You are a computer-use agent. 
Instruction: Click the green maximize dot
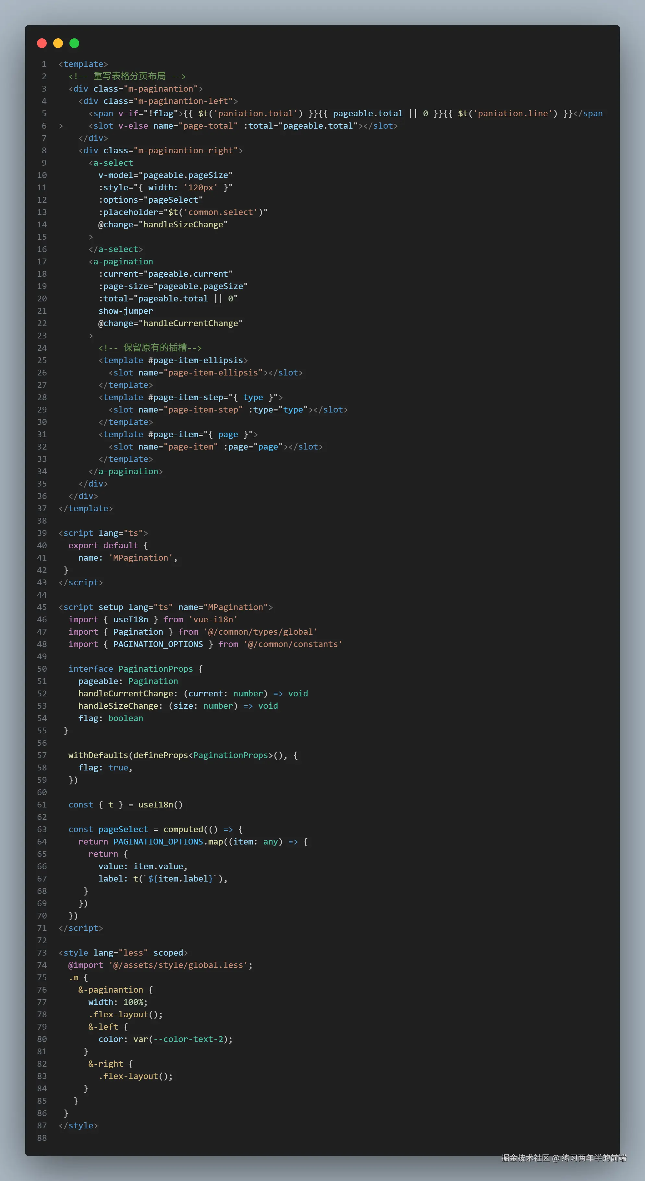click(x=74, y=43)
